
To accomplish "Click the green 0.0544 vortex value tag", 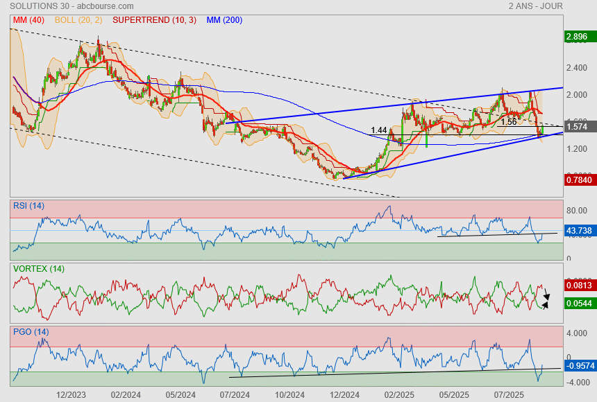I will click(x=578, y=304).
